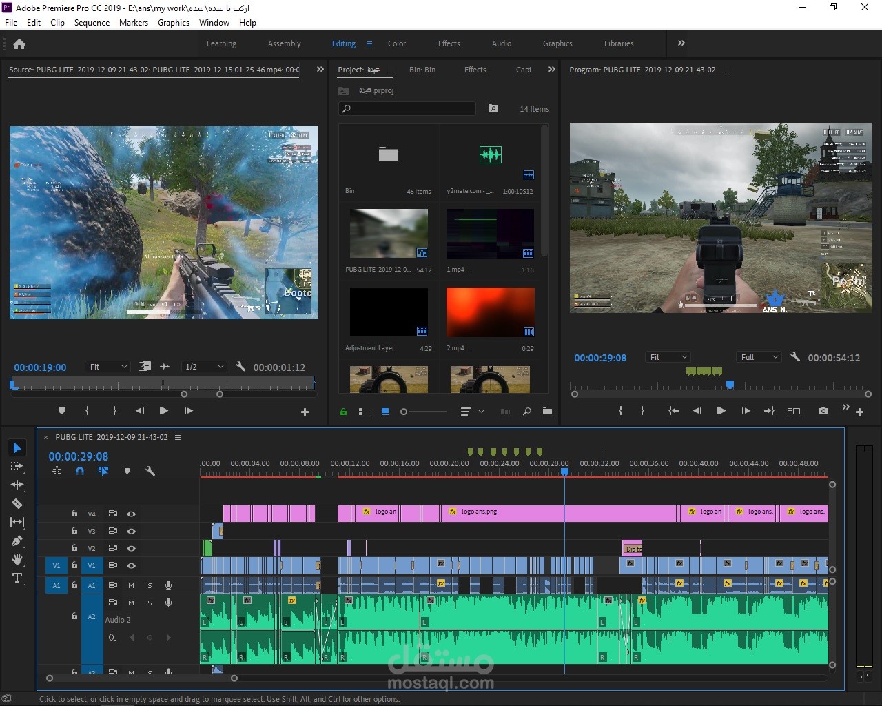Open the Effects panel tab

[x=475, y=70]
